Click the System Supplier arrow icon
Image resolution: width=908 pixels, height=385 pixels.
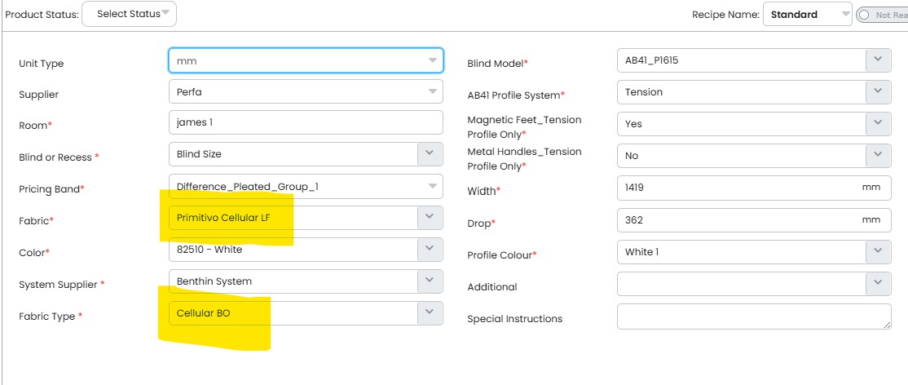430,281
